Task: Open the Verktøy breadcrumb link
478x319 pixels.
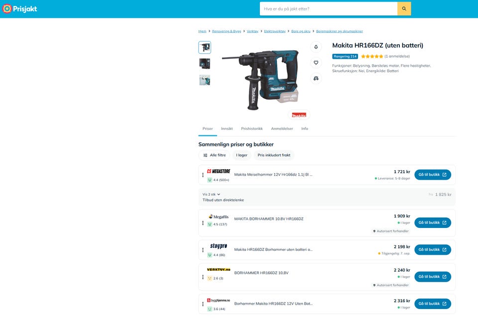Action: pos(252,31)
